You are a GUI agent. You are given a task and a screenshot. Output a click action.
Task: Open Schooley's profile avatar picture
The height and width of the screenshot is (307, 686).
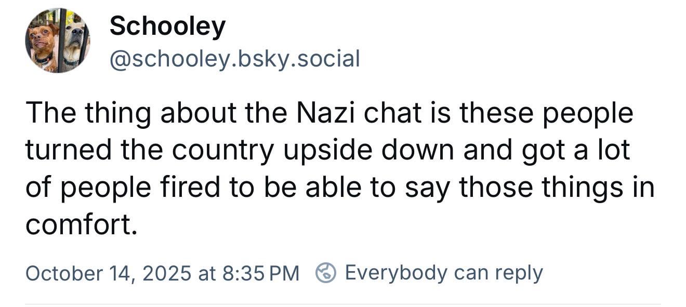(x=57, y=41)
